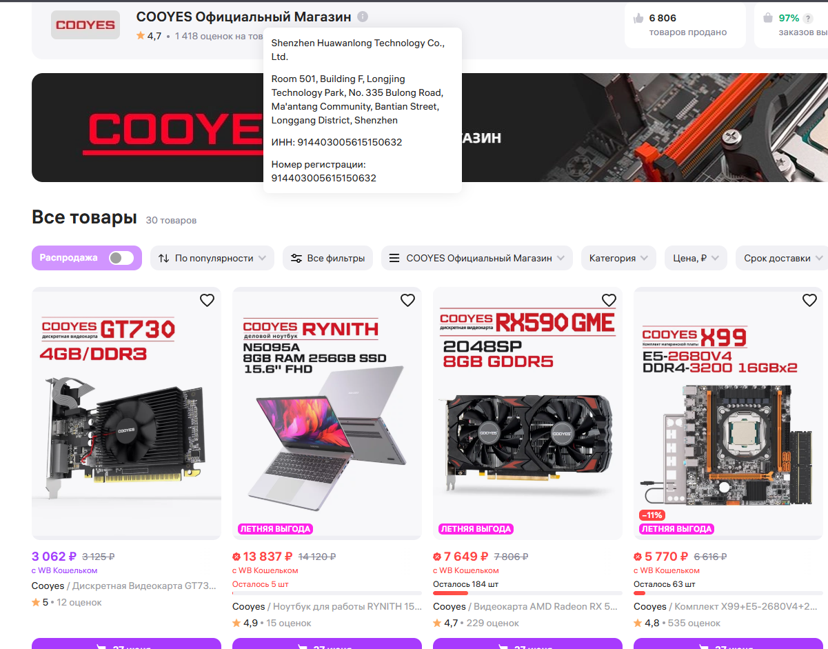This screenshot has height=649, width=828.
Task: Click the star rating icon for 4,7 store rating
Action: 141,36
